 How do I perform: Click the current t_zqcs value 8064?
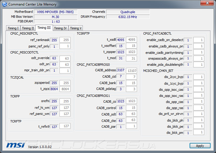(x=54, y=89)
